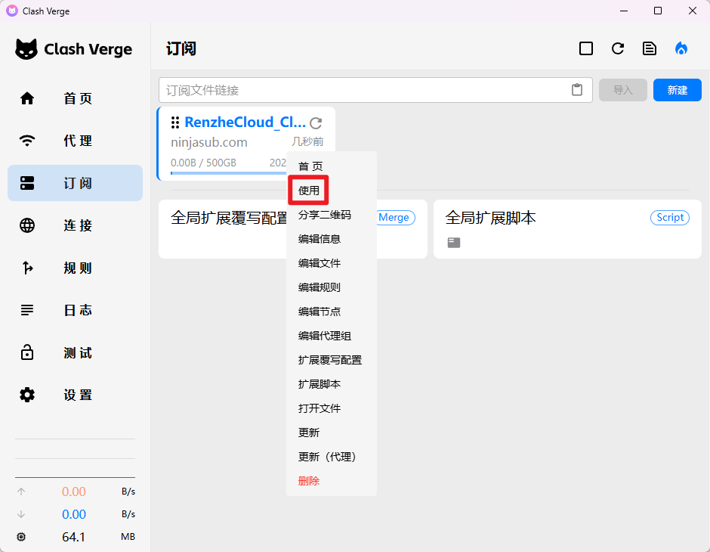Click file icon under 全局扩展脚本
Screen dimensions: 710x552
click(x=454, y=243)
